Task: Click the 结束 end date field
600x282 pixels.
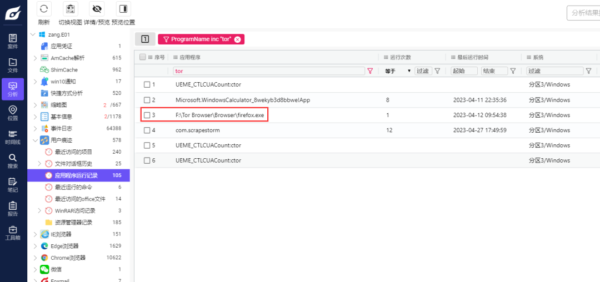Action: (494, 71)
